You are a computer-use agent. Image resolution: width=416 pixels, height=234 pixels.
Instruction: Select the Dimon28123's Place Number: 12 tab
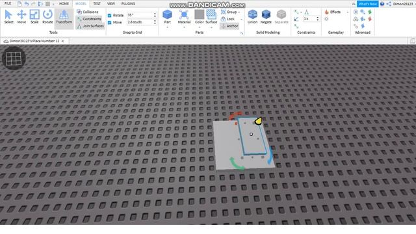click(34, 41)
